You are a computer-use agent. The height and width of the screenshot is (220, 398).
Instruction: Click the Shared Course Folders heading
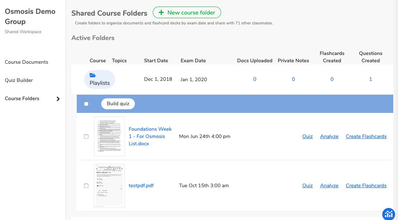109,13
